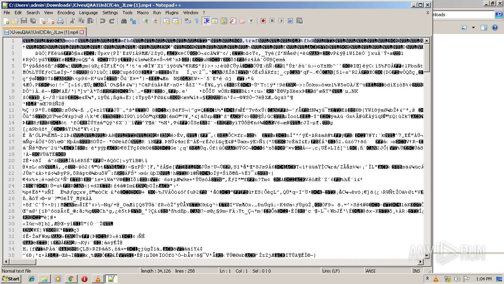This screenshot has width=504, height=284.
Task: Click the Unix (LF) status bar field
Action: [x=343, y=271]
